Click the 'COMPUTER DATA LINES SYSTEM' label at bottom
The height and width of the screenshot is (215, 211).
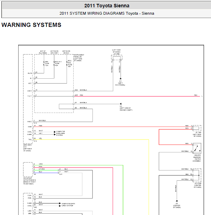pos(68,205)
